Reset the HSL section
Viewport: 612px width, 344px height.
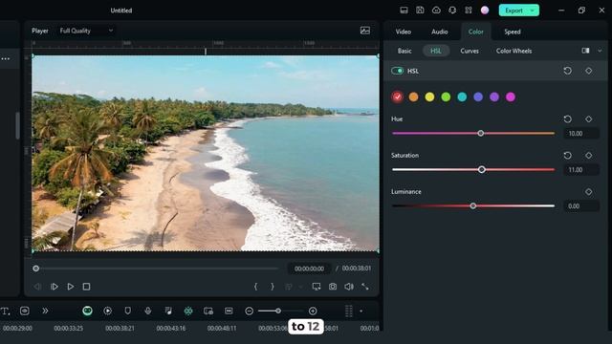[567, 71]
